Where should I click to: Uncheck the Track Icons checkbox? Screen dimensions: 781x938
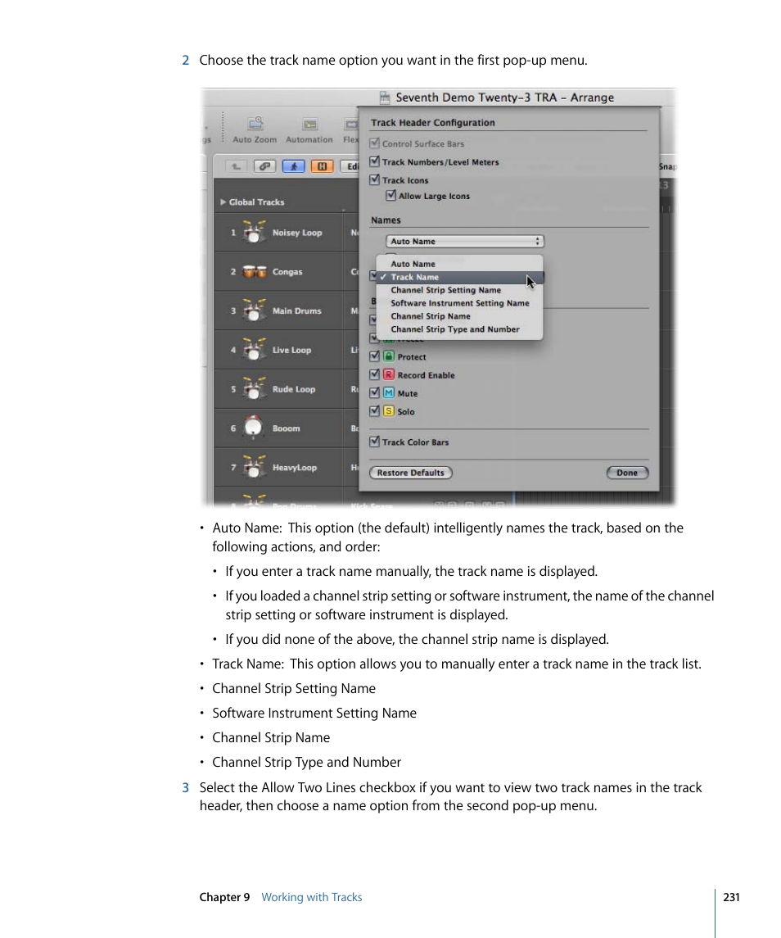(x=374, y=179)
